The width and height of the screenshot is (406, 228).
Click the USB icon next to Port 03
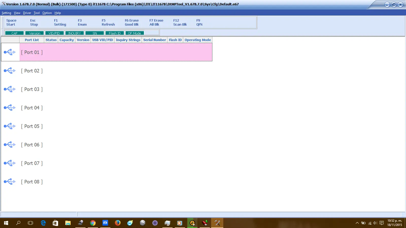click(10, 89)
